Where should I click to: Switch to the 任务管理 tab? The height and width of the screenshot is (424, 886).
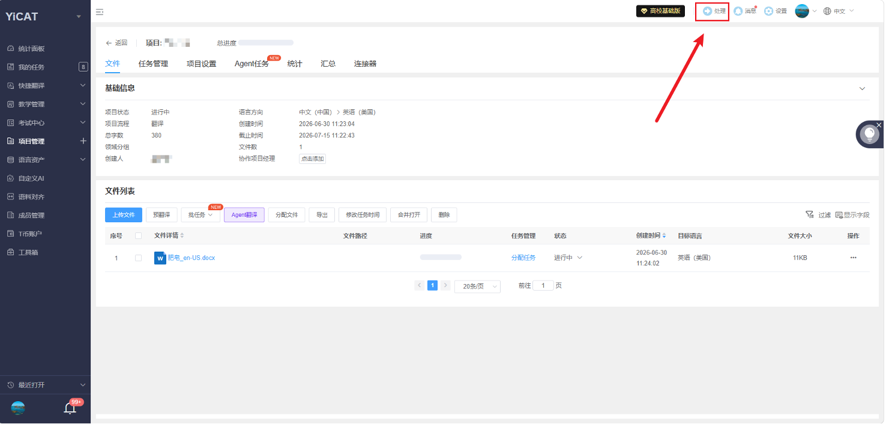point(153,64)
